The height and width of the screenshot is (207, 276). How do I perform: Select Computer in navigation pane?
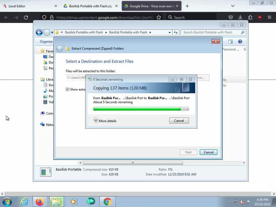[47, 113]
